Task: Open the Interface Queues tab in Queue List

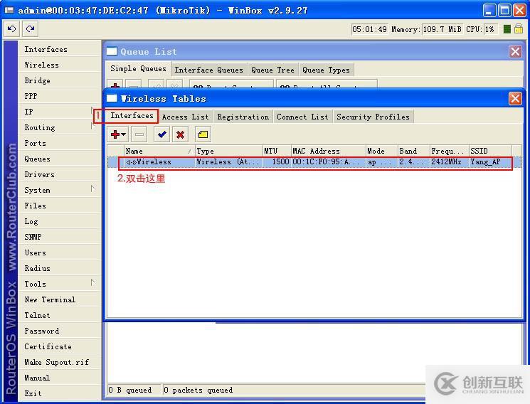Action: tap(209, 70)
